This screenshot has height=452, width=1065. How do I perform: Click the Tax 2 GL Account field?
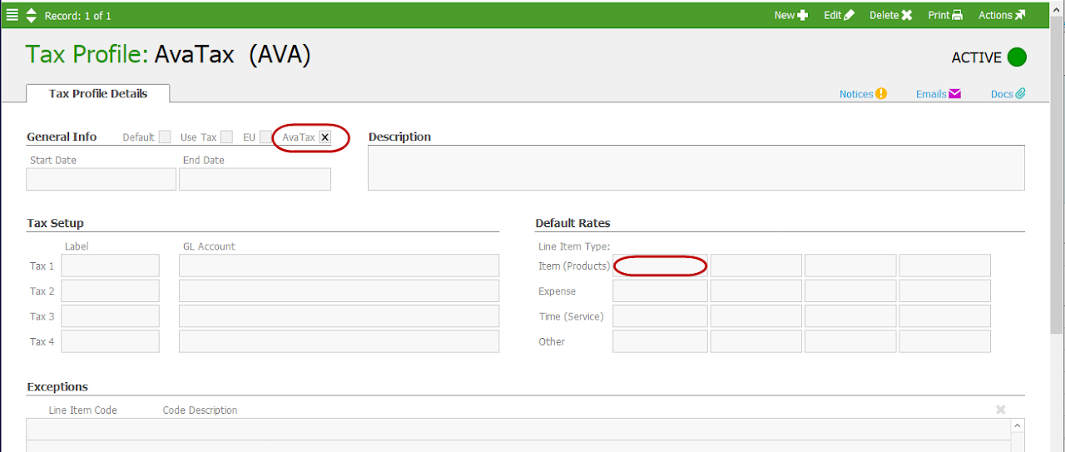click(339, 291)
